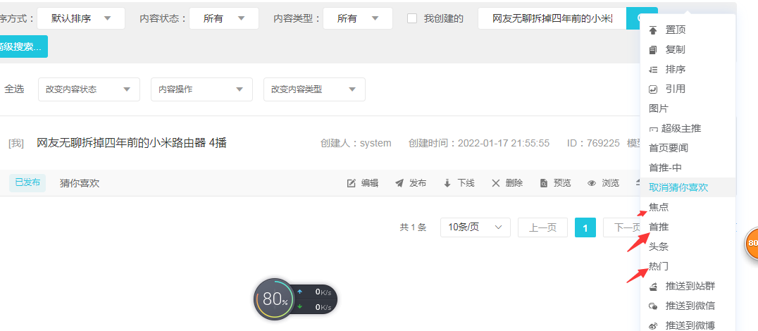This screenshot has width=758, height=331.
Task: Click the edit pencil icon
Action: (352, 183)
